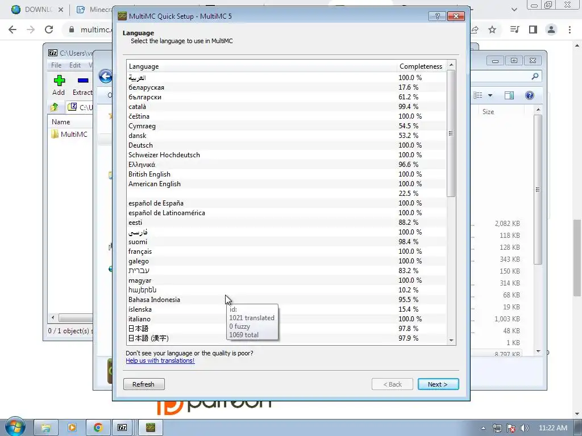
Task: Click the blue help icon in Explorer
Action: coord(530,95)
